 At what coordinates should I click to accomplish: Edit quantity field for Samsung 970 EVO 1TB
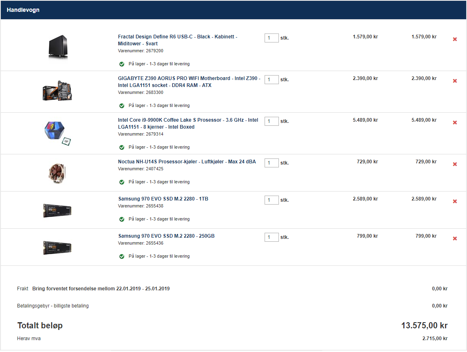click(272, 200)
